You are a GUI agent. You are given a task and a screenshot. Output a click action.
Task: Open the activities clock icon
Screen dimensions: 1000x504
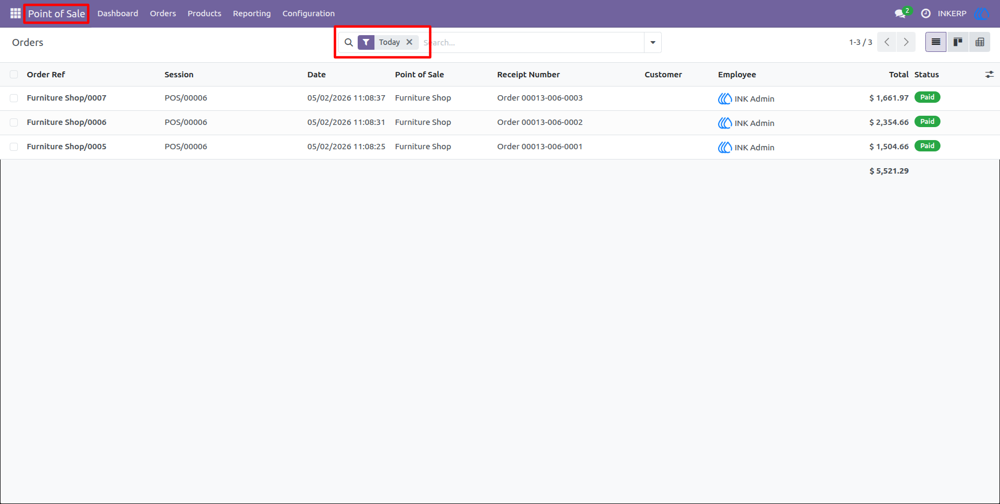pyautogui.click(x=926, y=13)
